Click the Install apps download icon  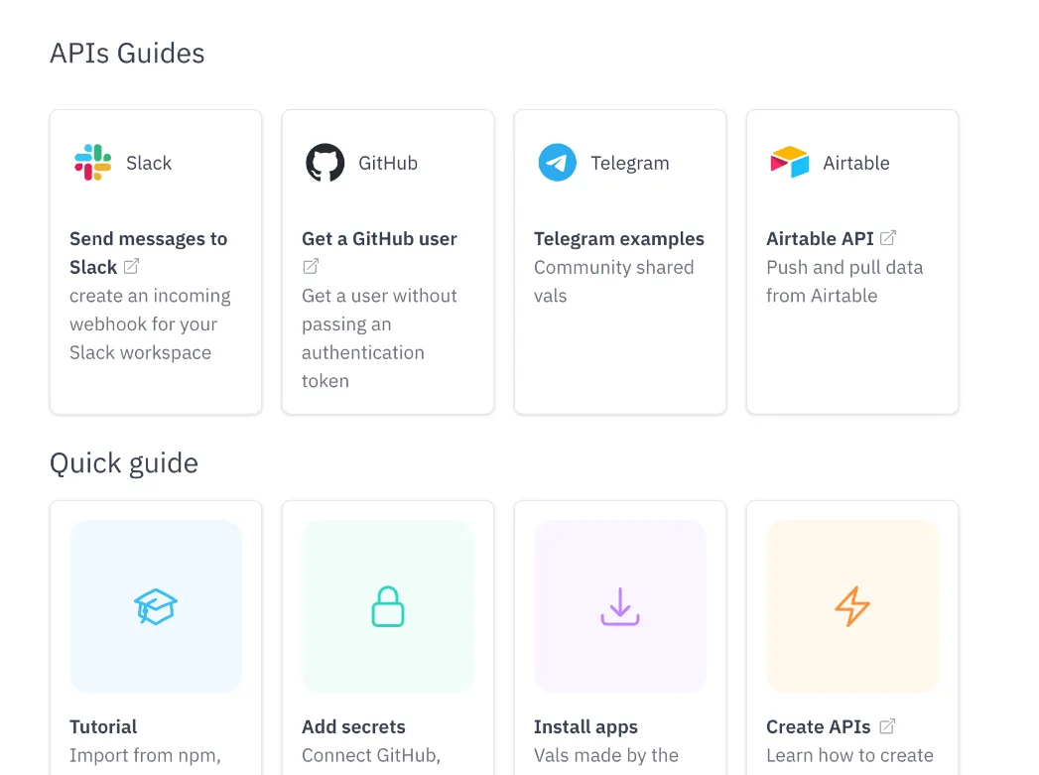click(620, 606)
